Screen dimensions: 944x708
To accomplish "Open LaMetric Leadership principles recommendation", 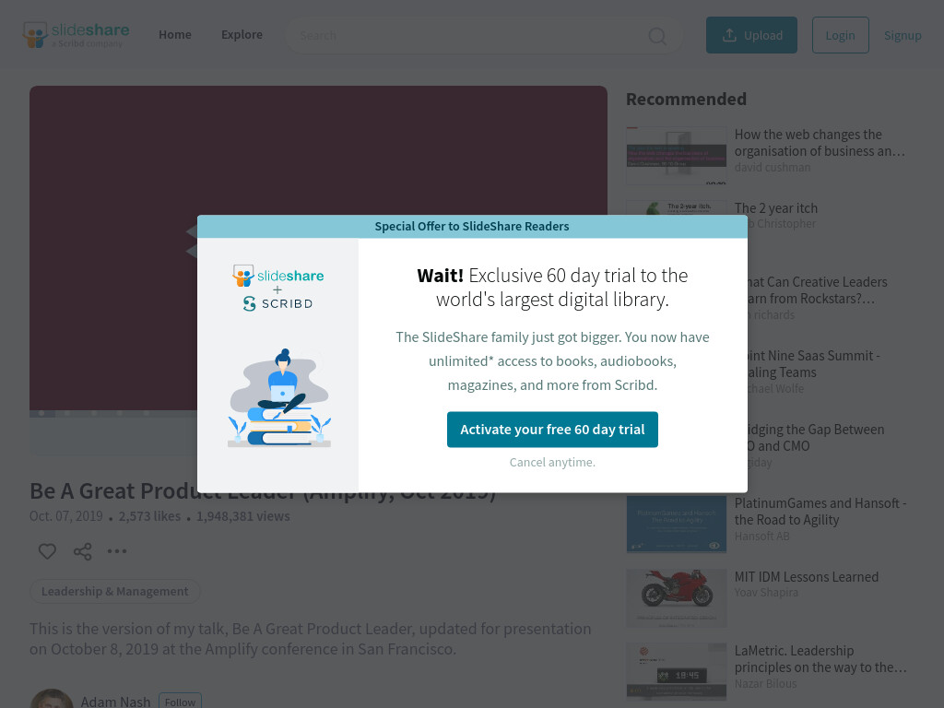I will (x=820, y=658).
